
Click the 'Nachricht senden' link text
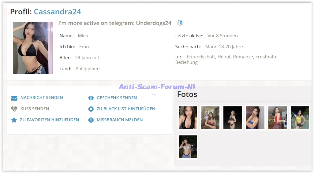pyautogui.click(x=42, y=98)
